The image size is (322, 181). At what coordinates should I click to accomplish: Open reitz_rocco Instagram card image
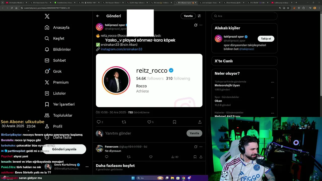click(x=149, y=80)
